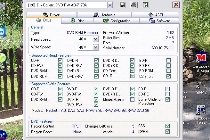Toggle BD-ROM read checkbox
This screenshot has width=210, height=140.
coord(168,70)
